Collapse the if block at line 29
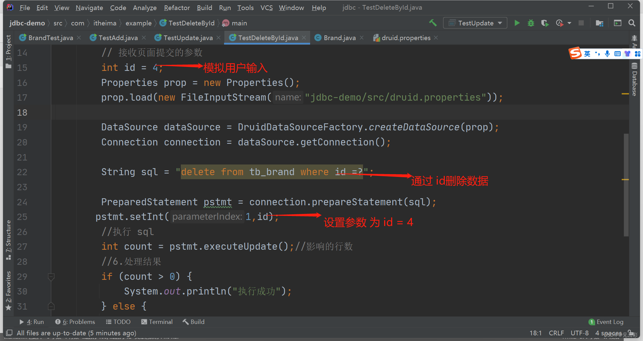Screen dimensions: 643x341 (x=51, y=276)
